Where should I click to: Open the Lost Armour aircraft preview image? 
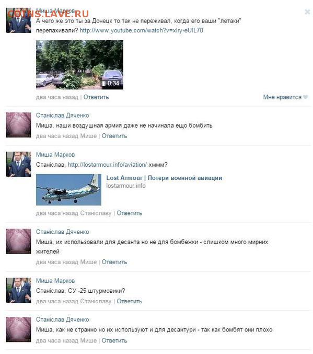point(68,190)
